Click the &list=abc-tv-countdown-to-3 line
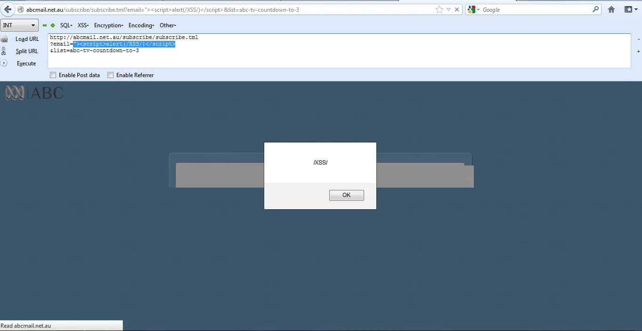 point(94,50)
